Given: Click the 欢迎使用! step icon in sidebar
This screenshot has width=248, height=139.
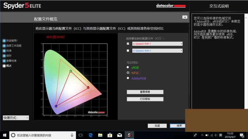Looking at the screenshot, I should tap(4, 41).
